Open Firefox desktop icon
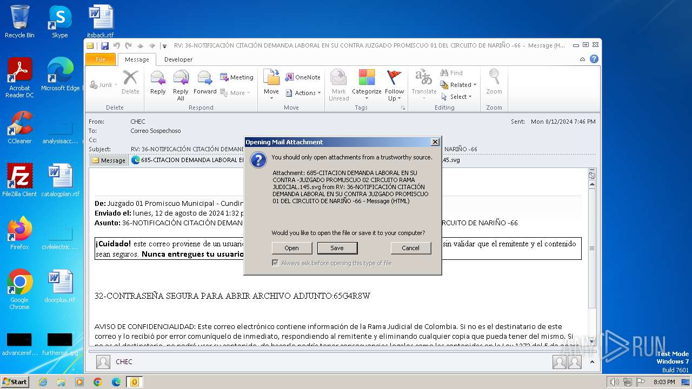The image size is (692, 389). (19, 233)
